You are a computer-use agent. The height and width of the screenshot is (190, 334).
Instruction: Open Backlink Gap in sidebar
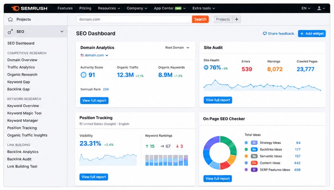pos(18,89)
